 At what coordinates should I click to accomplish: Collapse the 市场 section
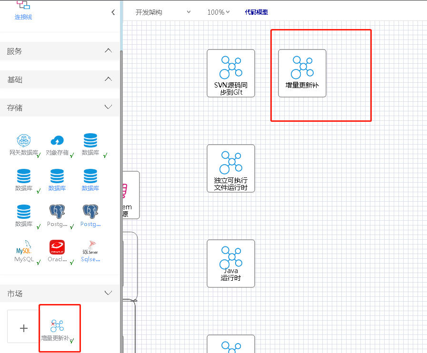click(x=108, y=293)
